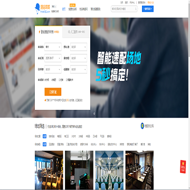
Task: Click the headset icon on manual service tab
Action: point(69,32)
